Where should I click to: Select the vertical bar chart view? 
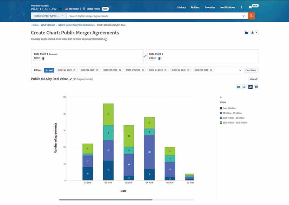(x=251, y=87)
